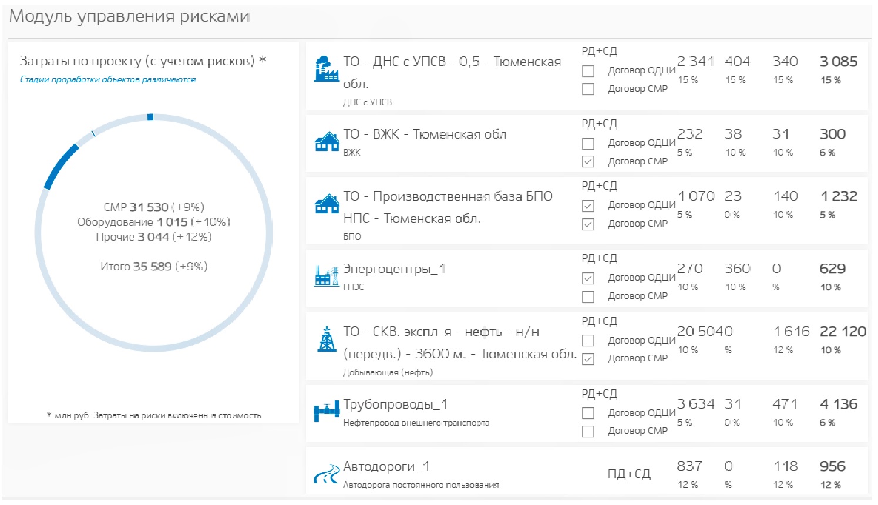
Task: Click the building icon for Производственная база БПО
Action: coord(327,203)
